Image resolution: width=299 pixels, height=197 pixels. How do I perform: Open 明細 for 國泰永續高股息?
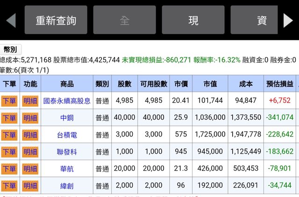point(30,101)
